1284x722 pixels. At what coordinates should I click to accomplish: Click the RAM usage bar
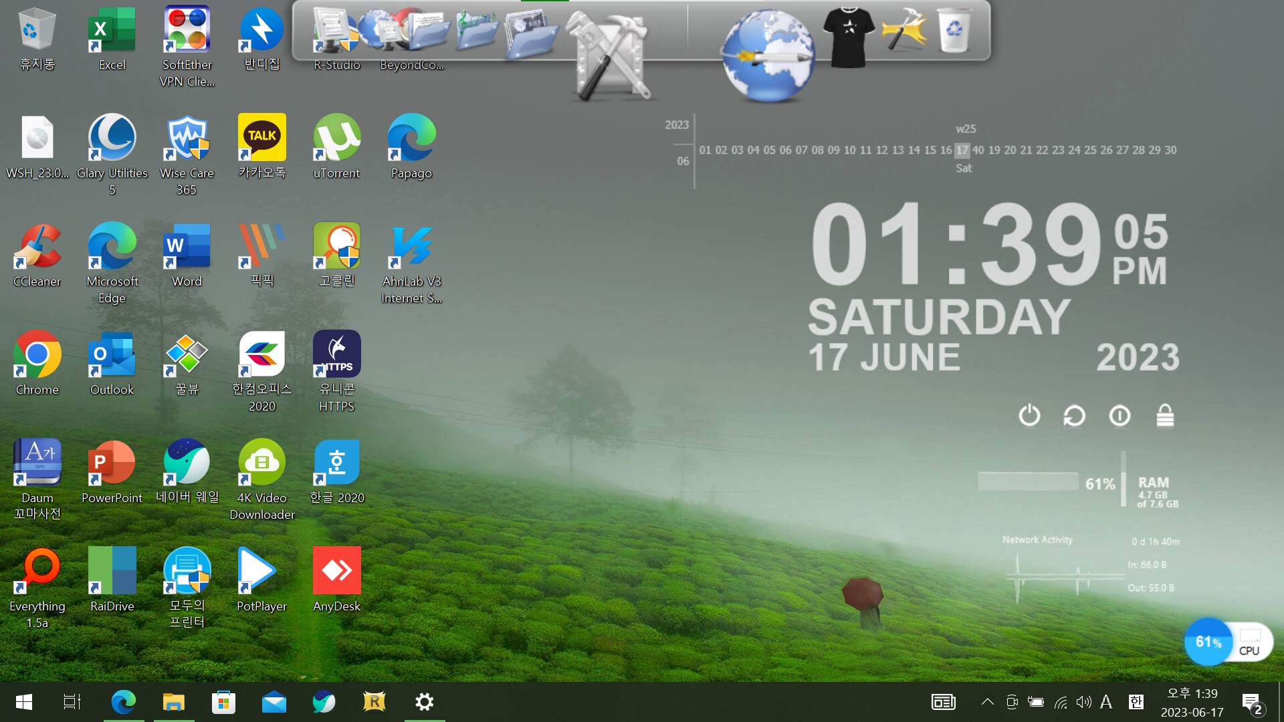click(x=1028, y=481)
